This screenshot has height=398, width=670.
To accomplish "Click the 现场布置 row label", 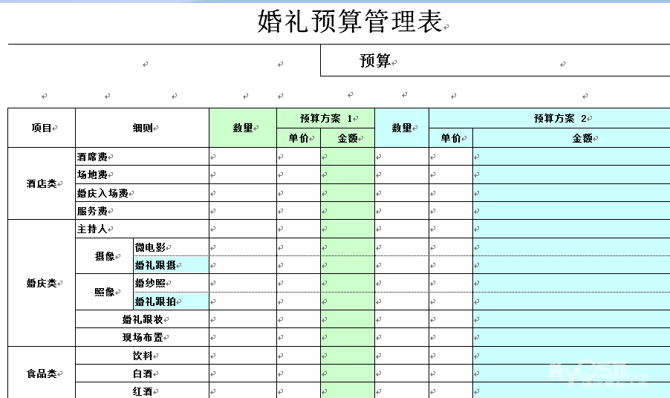I will click(143, 337).
